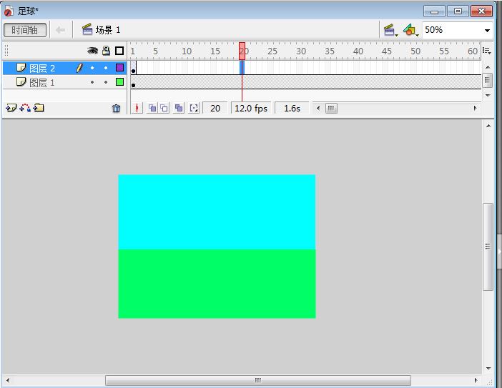This screenshot has height=388, width=502.
Task: Delete layer with the trash icon
Action: pyautogui.click(x=117, y=109)
